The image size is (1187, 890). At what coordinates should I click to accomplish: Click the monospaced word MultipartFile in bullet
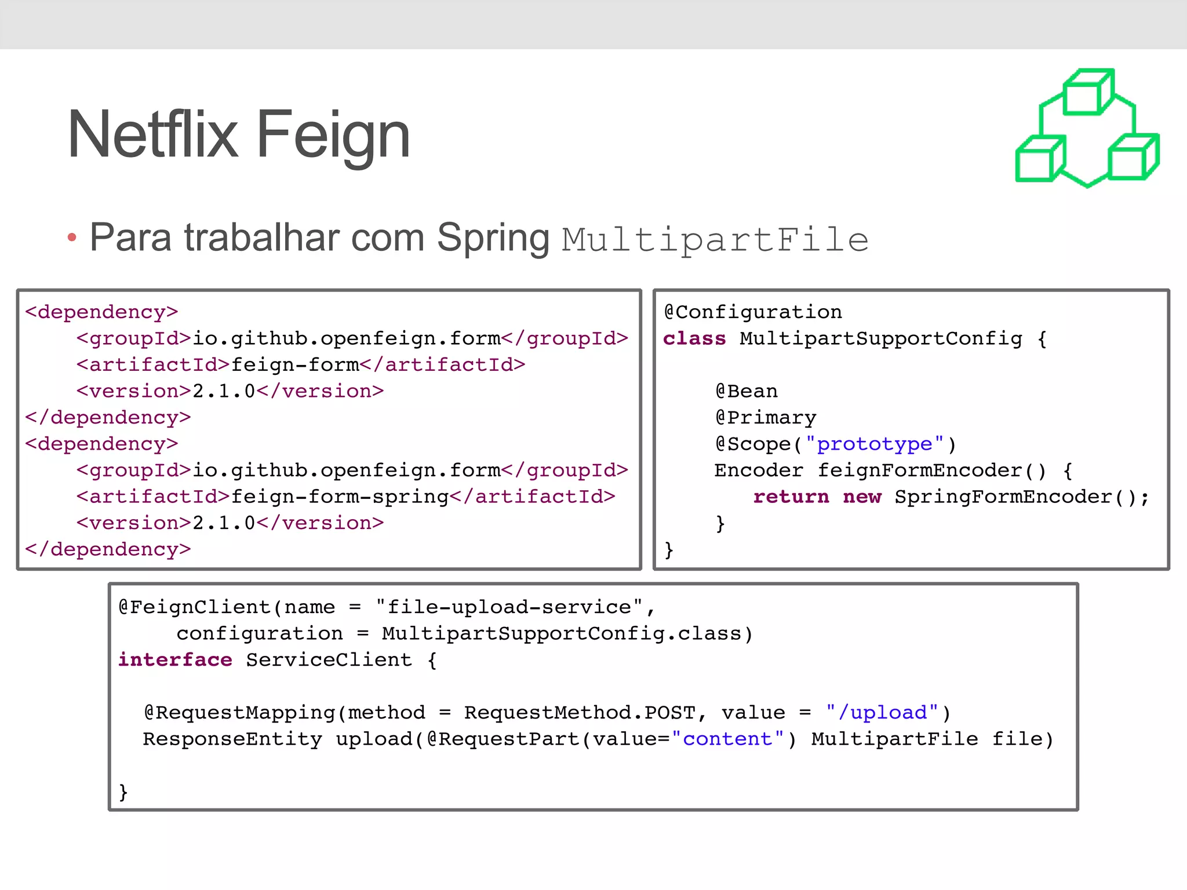(x=715, y=239)
